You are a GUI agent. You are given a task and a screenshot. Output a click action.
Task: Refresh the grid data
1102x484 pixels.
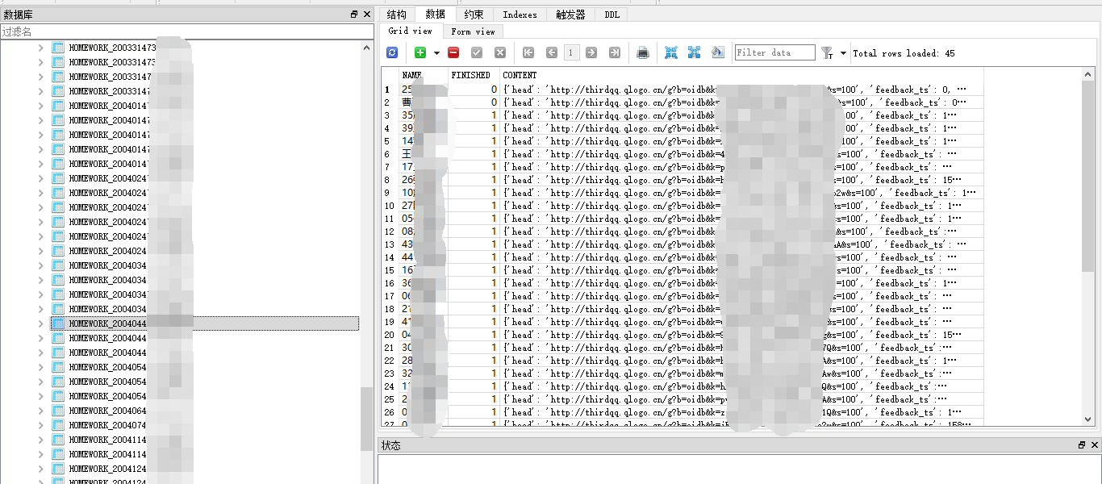(393, 52)
